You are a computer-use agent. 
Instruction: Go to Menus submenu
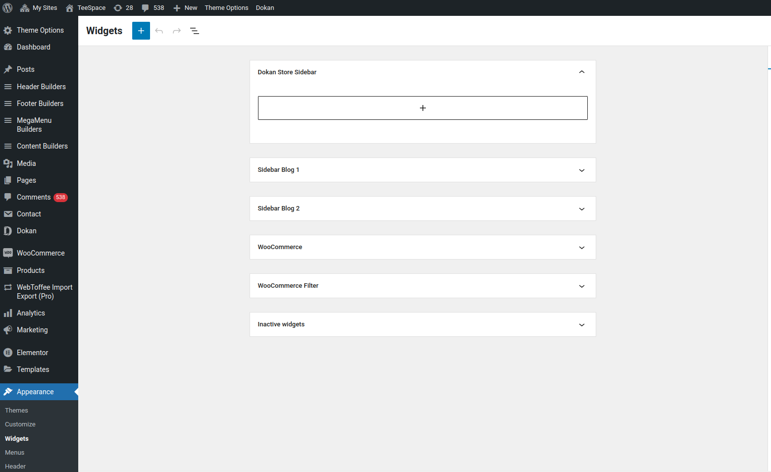click(15, 453)
